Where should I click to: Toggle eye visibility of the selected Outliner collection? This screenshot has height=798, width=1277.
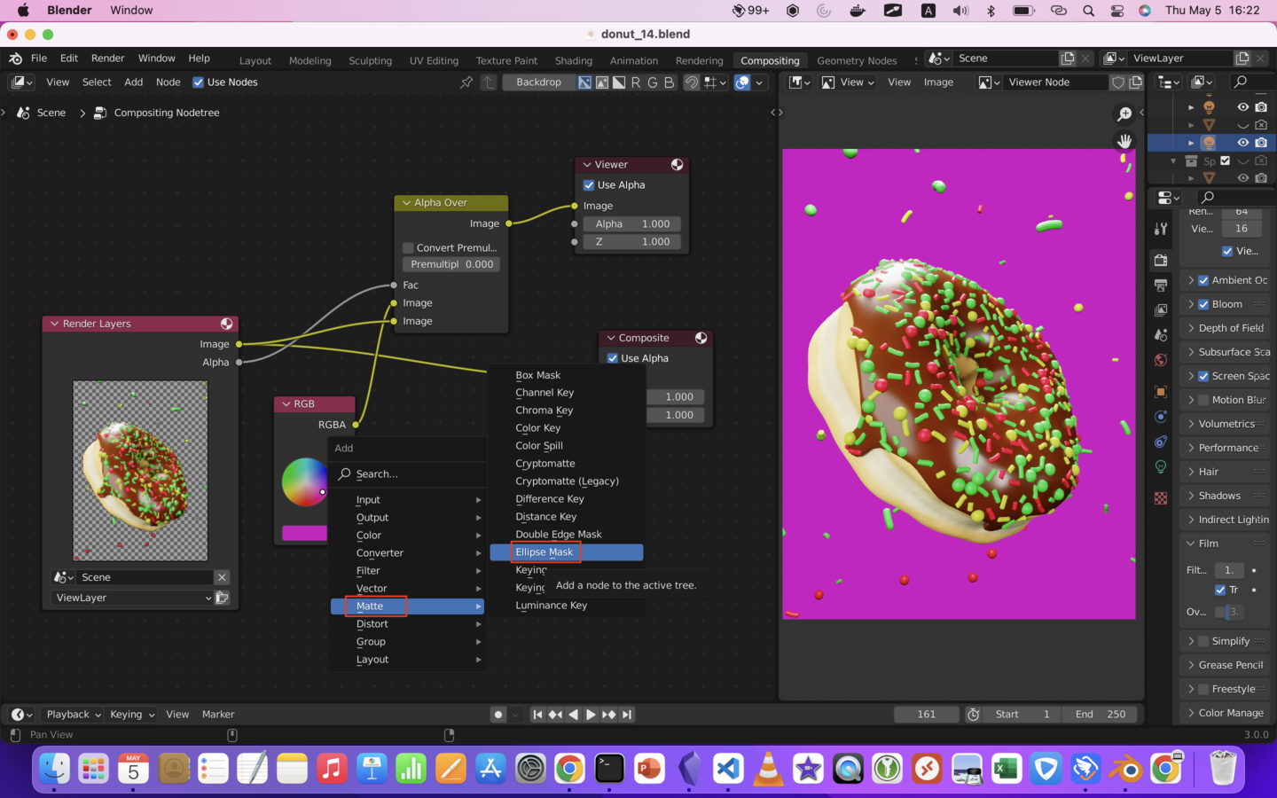[1242, 142]
